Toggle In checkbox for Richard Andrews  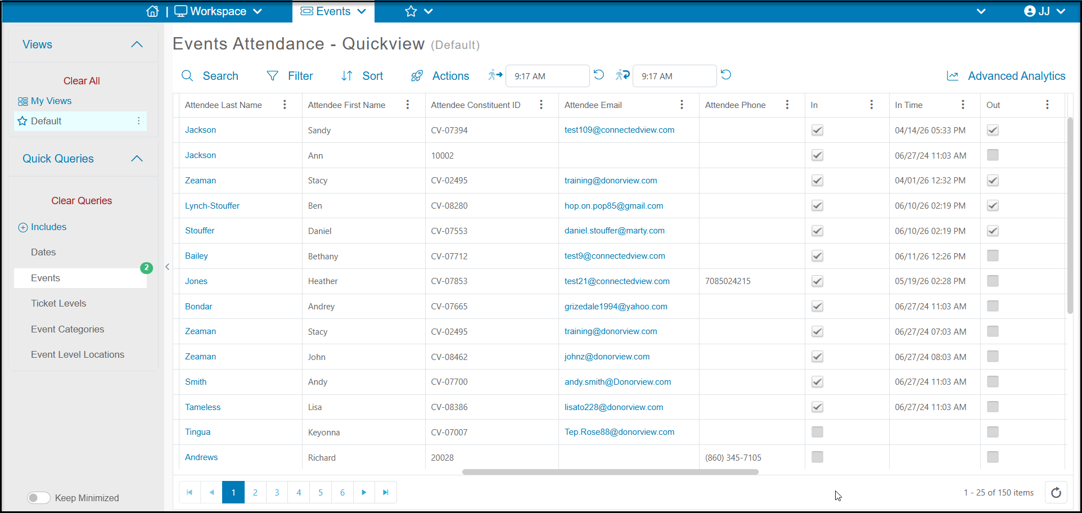[x=818, y=457]
